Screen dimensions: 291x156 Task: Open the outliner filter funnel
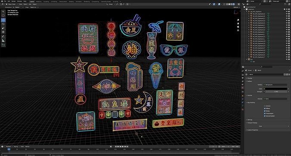[x=285, y=4]
